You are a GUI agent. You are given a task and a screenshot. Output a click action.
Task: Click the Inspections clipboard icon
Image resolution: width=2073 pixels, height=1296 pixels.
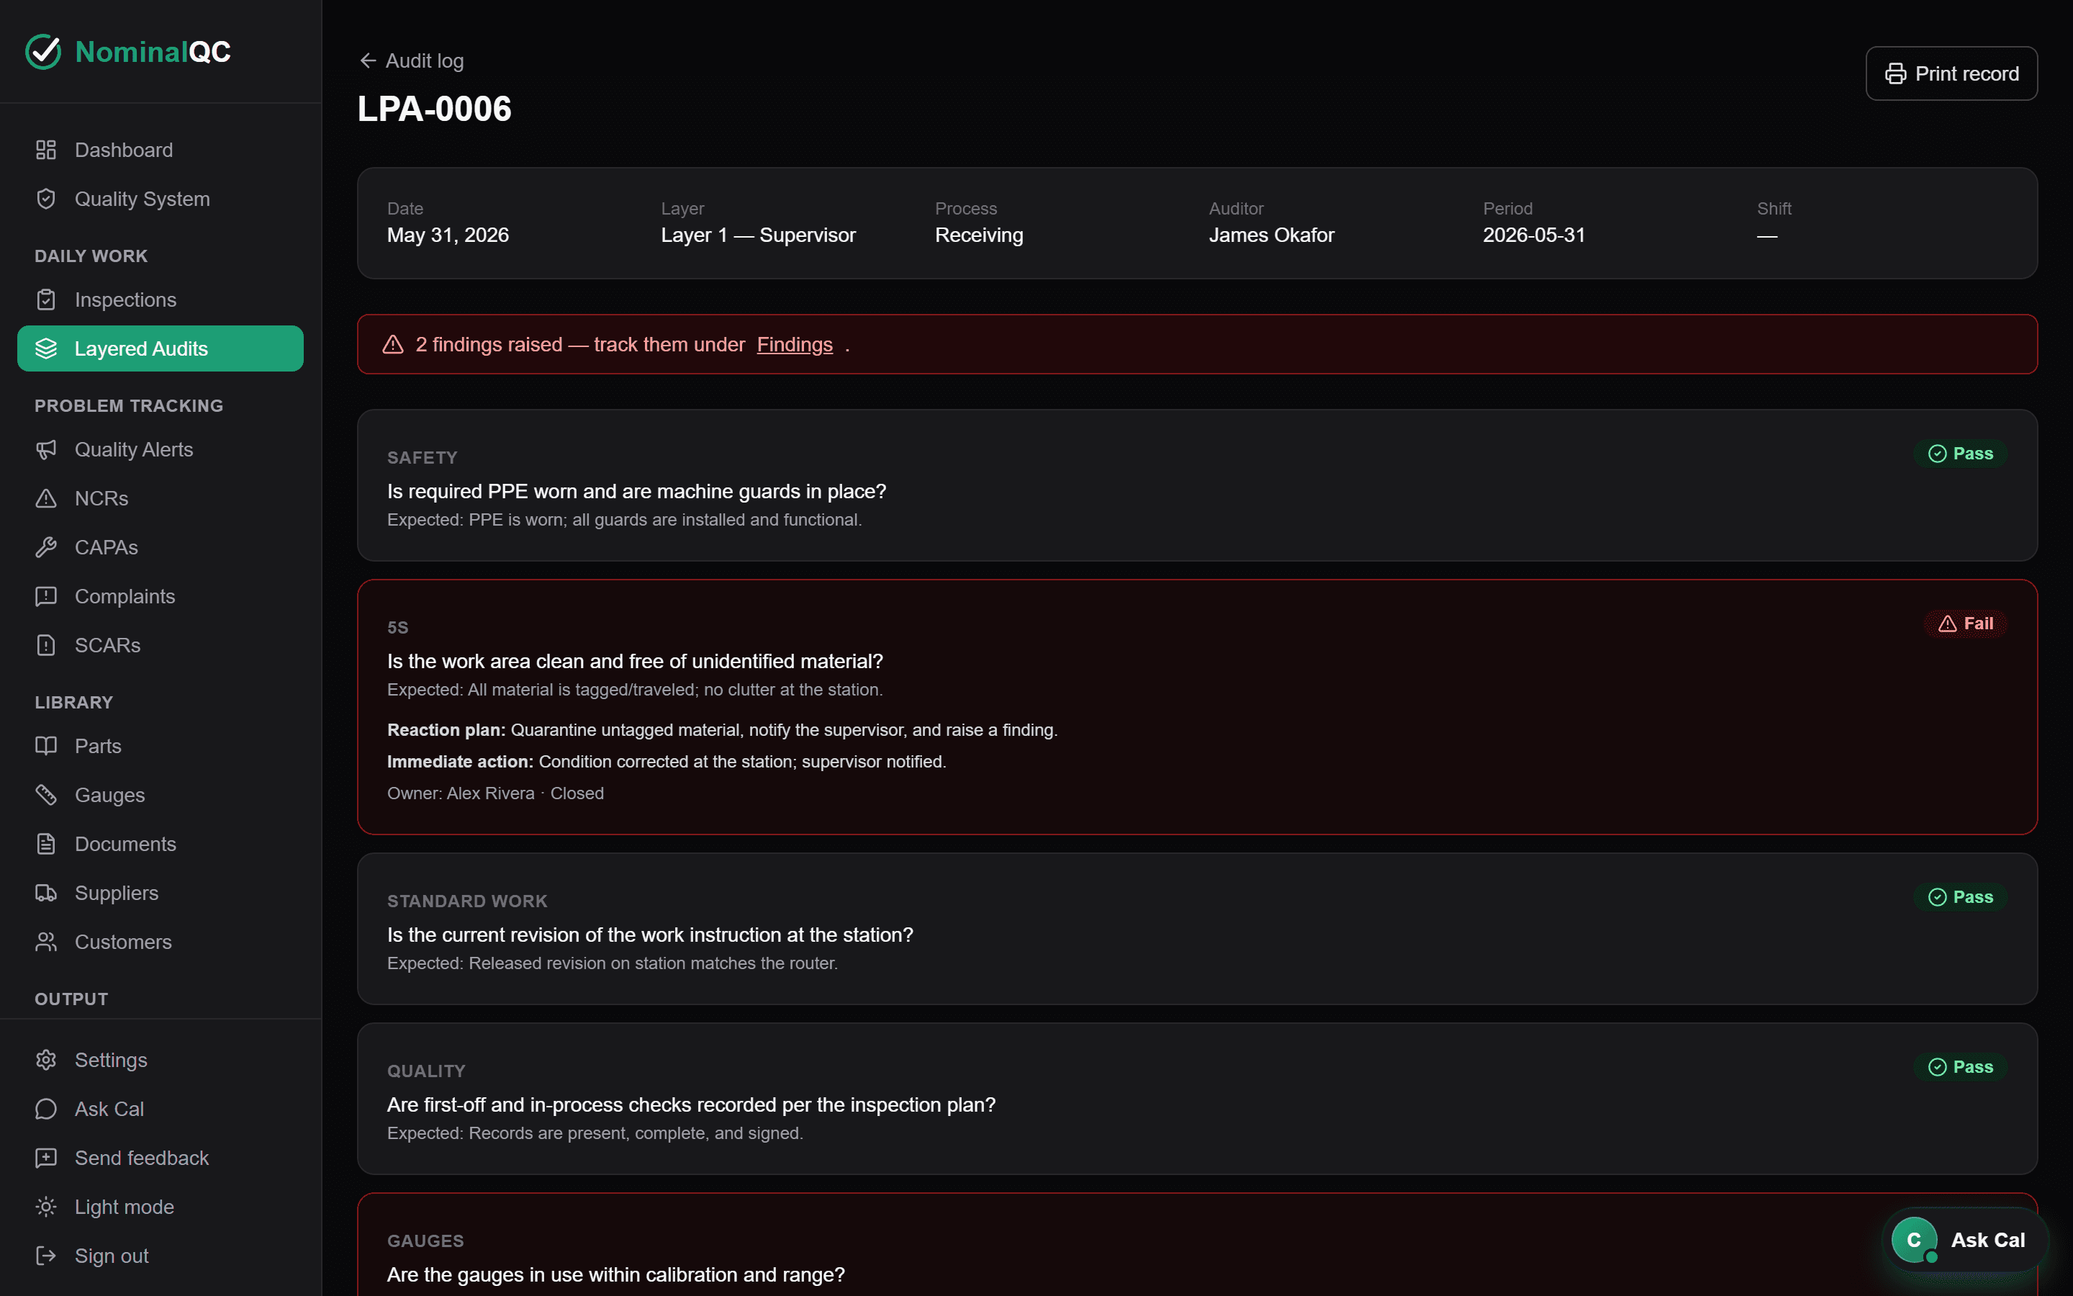pos(46,300)
